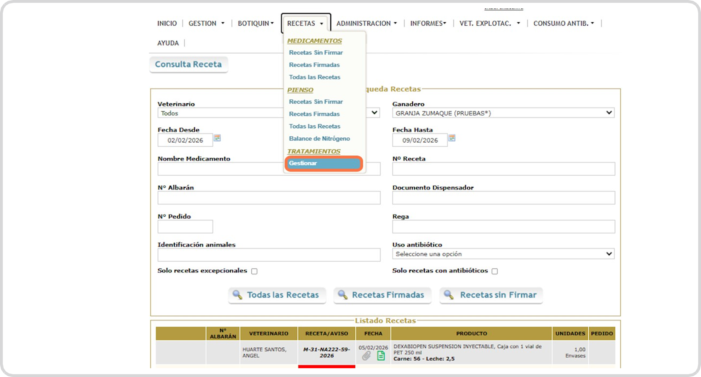Choose Balance de Nitrógeno menu entry
701x377 pixels.
[319, 139]
